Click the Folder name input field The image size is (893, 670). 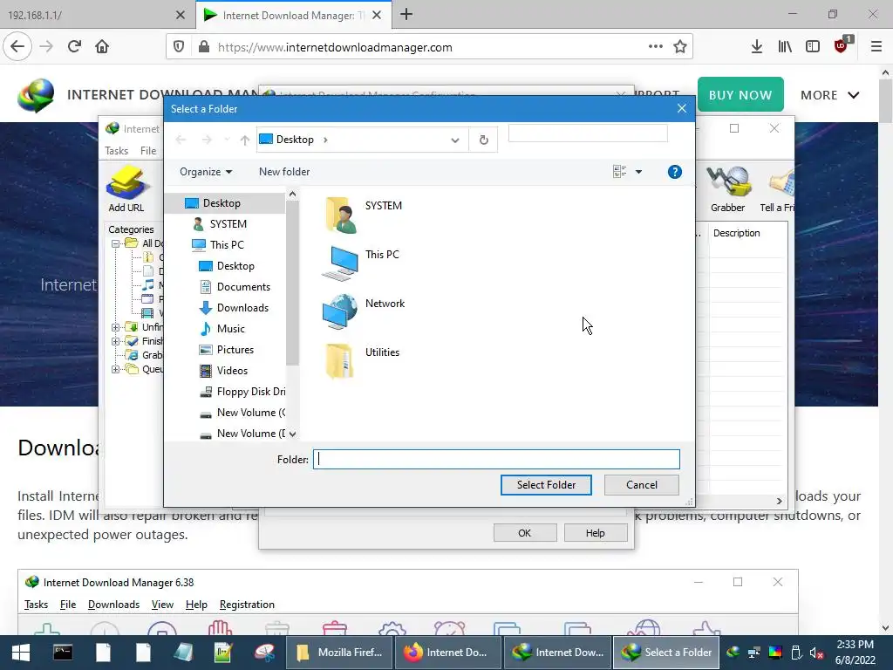pyautogui.click(x=496, y=459)
